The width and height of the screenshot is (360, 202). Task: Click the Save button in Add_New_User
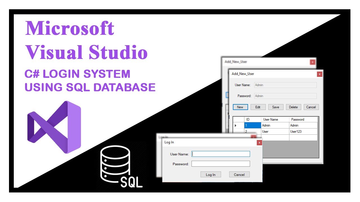(276, 107)
